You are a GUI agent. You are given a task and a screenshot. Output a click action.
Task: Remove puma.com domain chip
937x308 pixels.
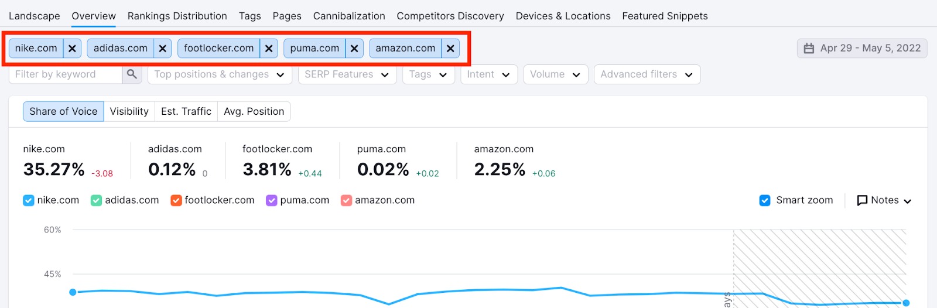click(354, 49)
